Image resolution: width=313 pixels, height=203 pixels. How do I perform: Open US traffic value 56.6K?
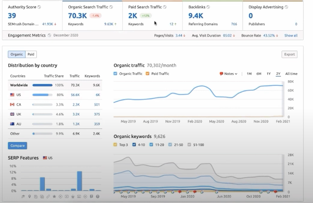pyautogui.click(x=75, y=95)
